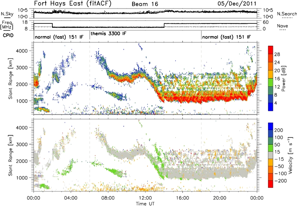
Task: Select the 12:00 time tick label
Action: [x=145, y=198]
